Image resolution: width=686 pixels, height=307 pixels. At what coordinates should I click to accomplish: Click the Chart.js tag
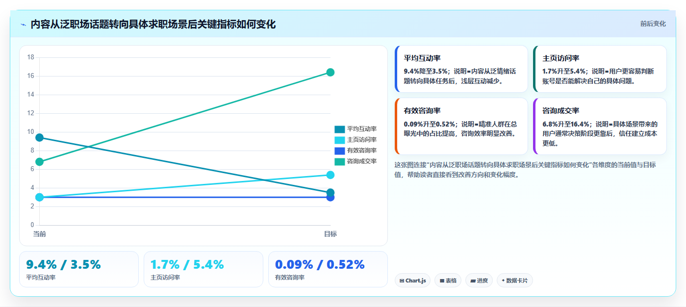pos(412,281)
